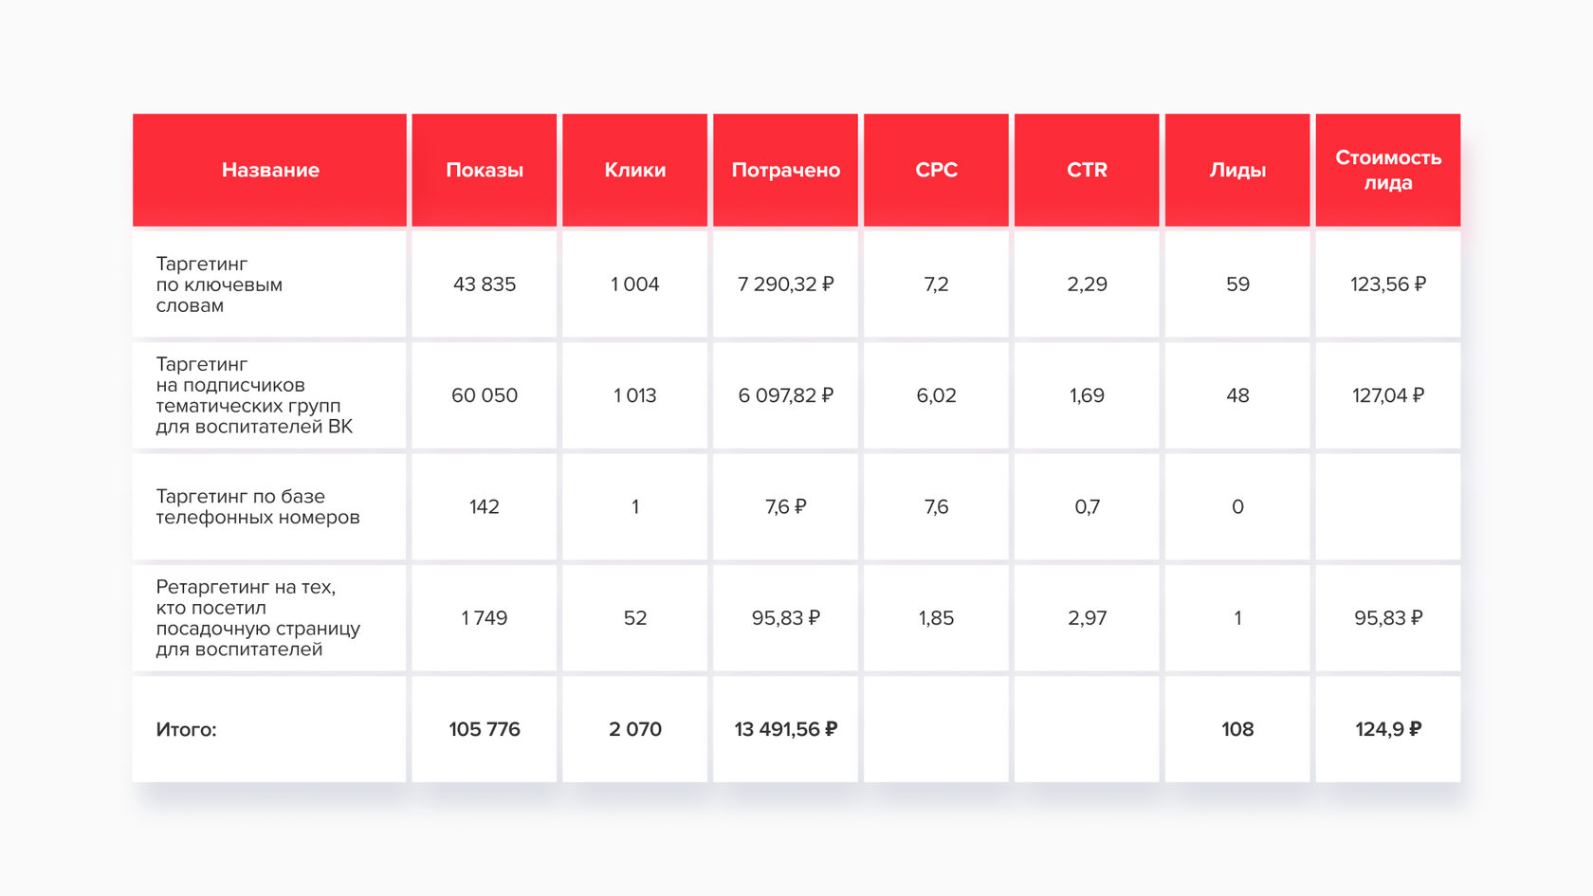
Task: Select the CTR value 1,69
Action: (x=1087, y=395)
